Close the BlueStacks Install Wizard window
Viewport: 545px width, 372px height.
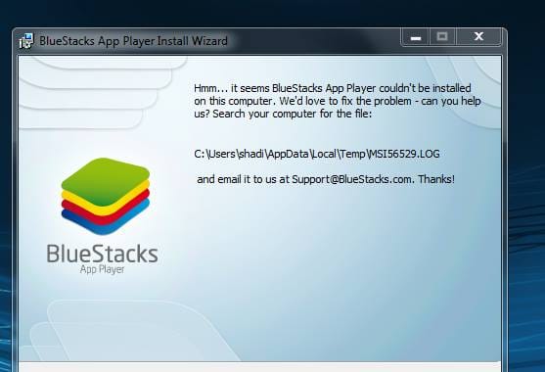click(478, 37)
